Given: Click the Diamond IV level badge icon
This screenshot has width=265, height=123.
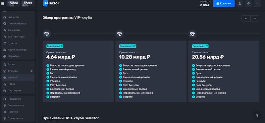Looking at the screenshot, I should tap(120, 34).
